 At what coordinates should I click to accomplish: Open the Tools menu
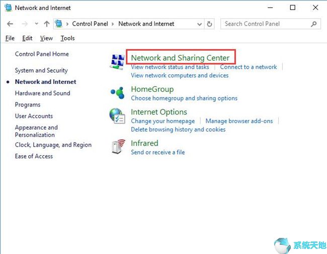click(x=67, y=38)
